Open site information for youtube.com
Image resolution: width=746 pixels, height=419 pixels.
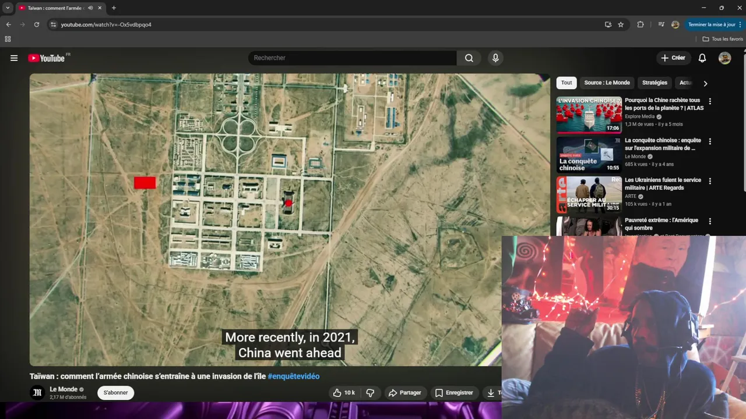[x=53, y=24]
